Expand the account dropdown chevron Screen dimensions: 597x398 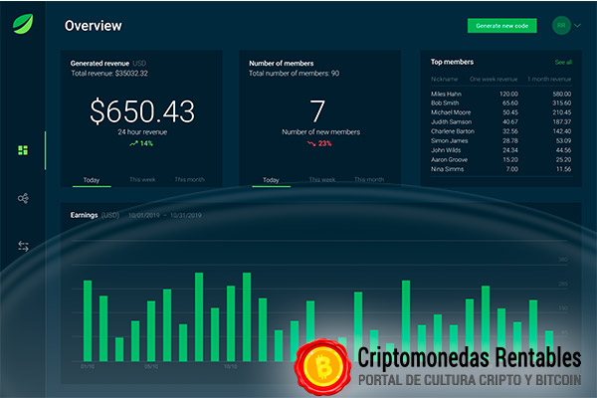(x=577, y=26)
